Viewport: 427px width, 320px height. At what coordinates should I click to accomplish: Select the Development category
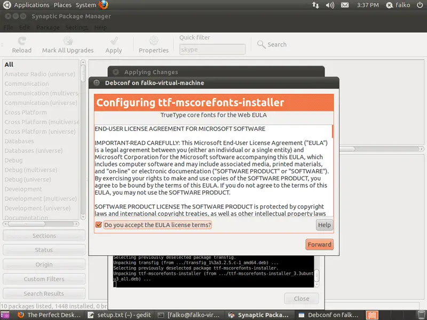point(23,189)
